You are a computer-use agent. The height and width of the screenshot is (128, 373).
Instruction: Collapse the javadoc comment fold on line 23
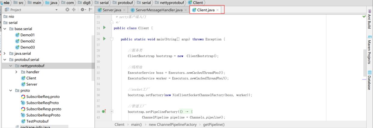pyautogui.click(x=112, y=22)
